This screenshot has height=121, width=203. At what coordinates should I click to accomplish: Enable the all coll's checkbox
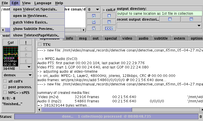(x=5, y=81)
